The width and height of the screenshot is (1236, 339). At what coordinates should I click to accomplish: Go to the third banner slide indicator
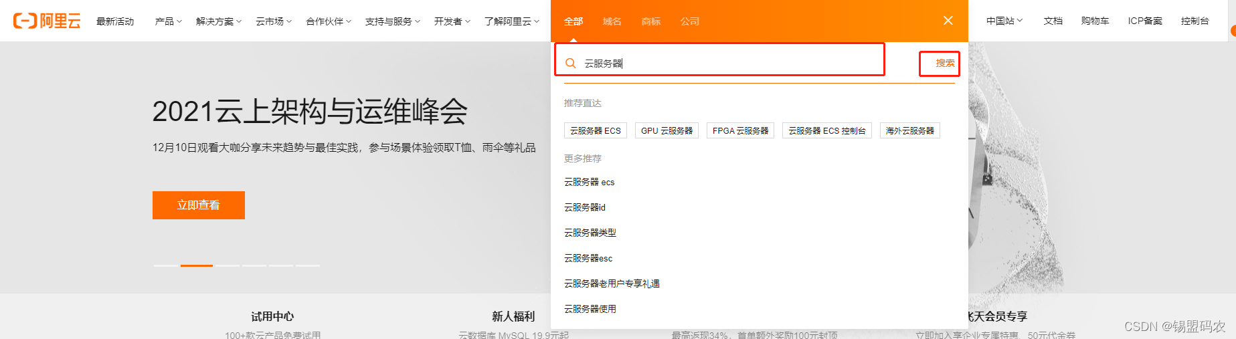228,265
